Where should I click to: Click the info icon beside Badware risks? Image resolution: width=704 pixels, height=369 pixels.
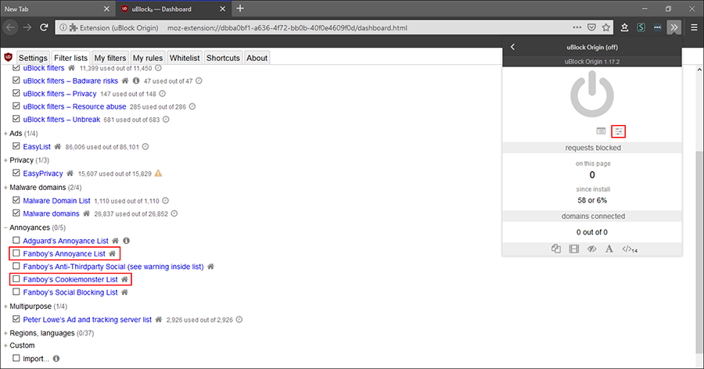(x=136, y=81)
